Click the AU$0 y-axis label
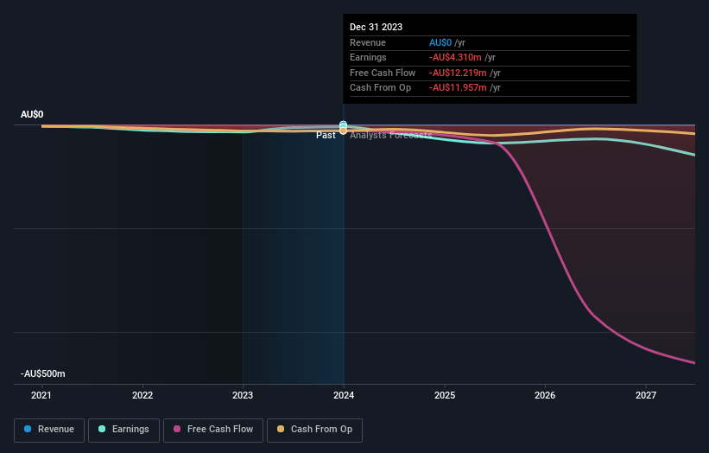The height and width of the screenshot is (453, 709). click(x=32, y=114)
